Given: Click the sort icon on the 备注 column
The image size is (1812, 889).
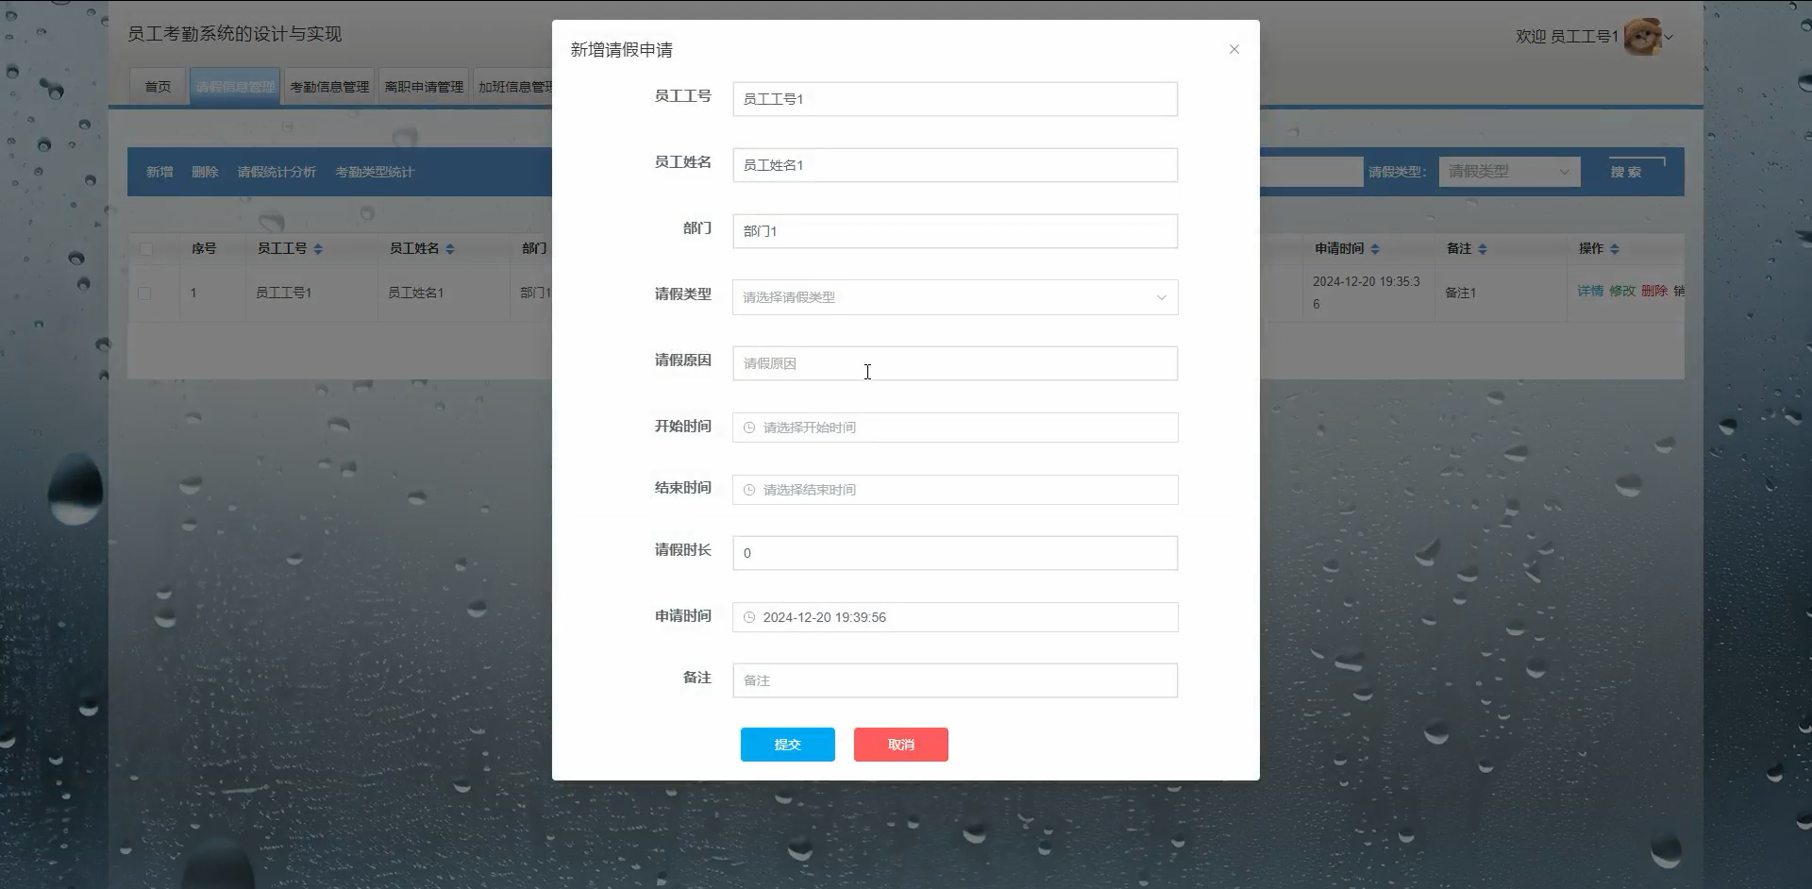Looking at the screenshot, I should [x=1482, y=248].
